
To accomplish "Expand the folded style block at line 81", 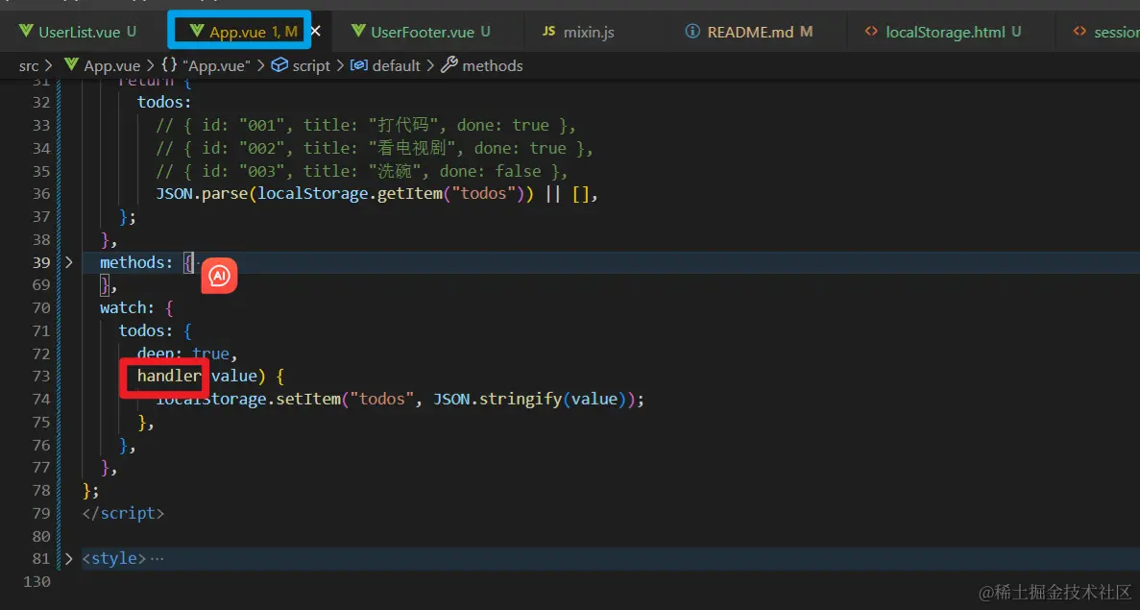I will [x=69, y=559].
